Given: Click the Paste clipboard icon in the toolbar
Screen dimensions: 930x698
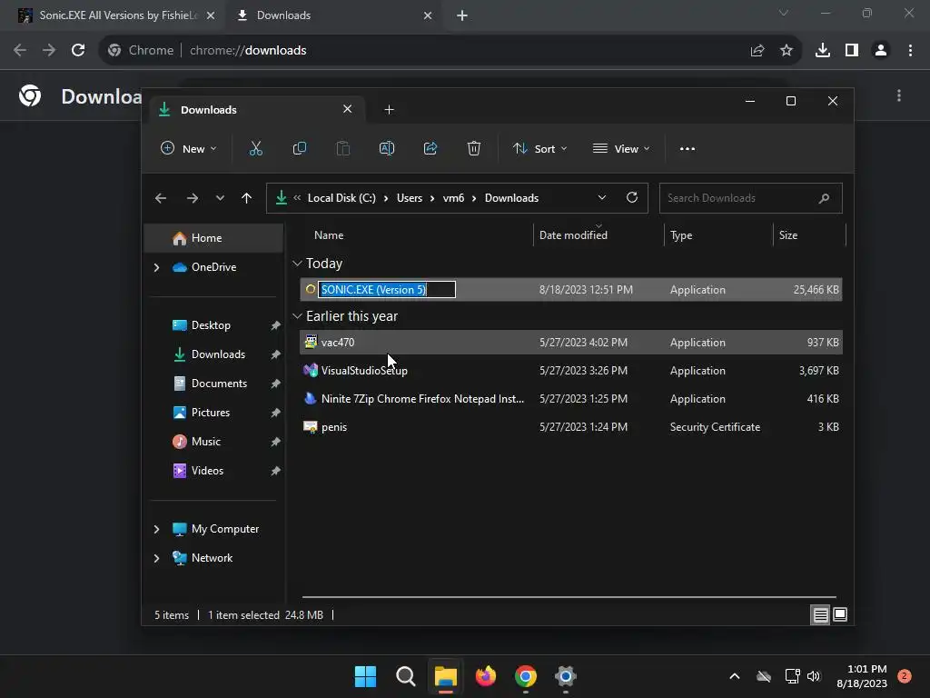Looking at the screenshot, I should (x=342, y=148).
